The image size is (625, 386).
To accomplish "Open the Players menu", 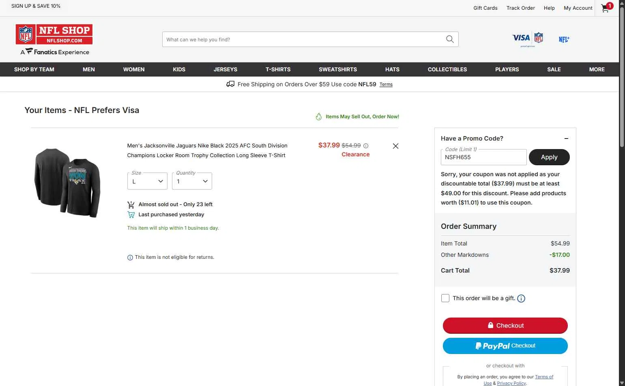I will tap(507, 69).
